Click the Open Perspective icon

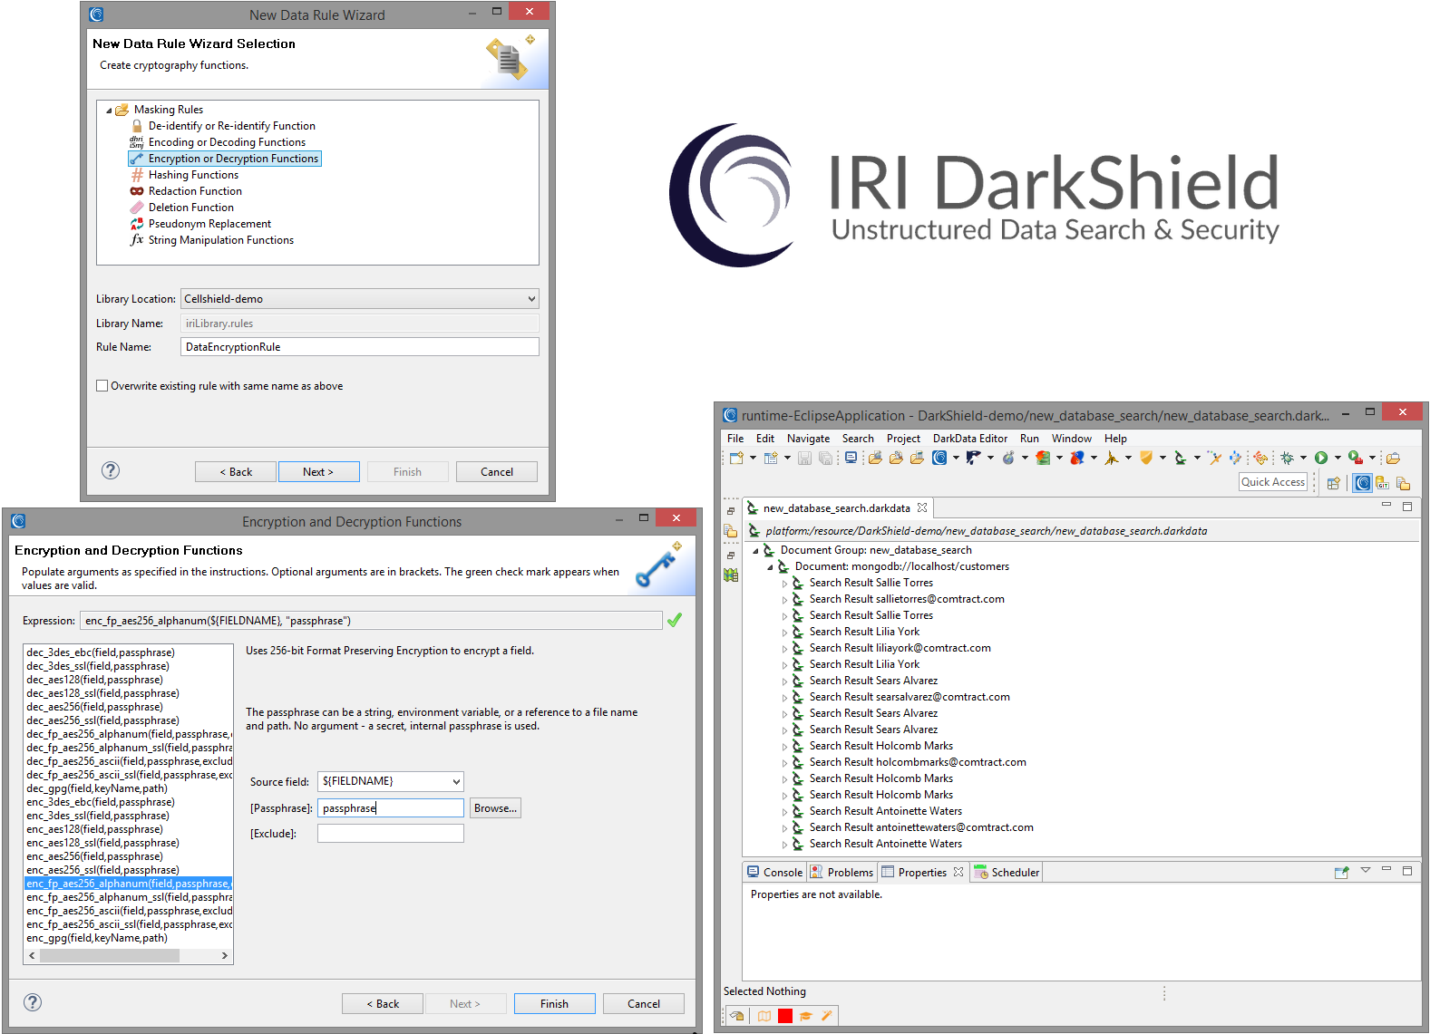[x=1333, y=483]
